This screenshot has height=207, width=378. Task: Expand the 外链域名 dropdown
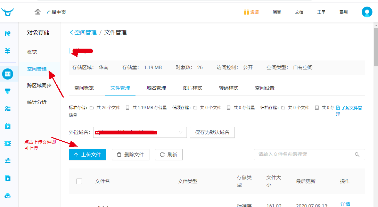click(x=140, y=132)
